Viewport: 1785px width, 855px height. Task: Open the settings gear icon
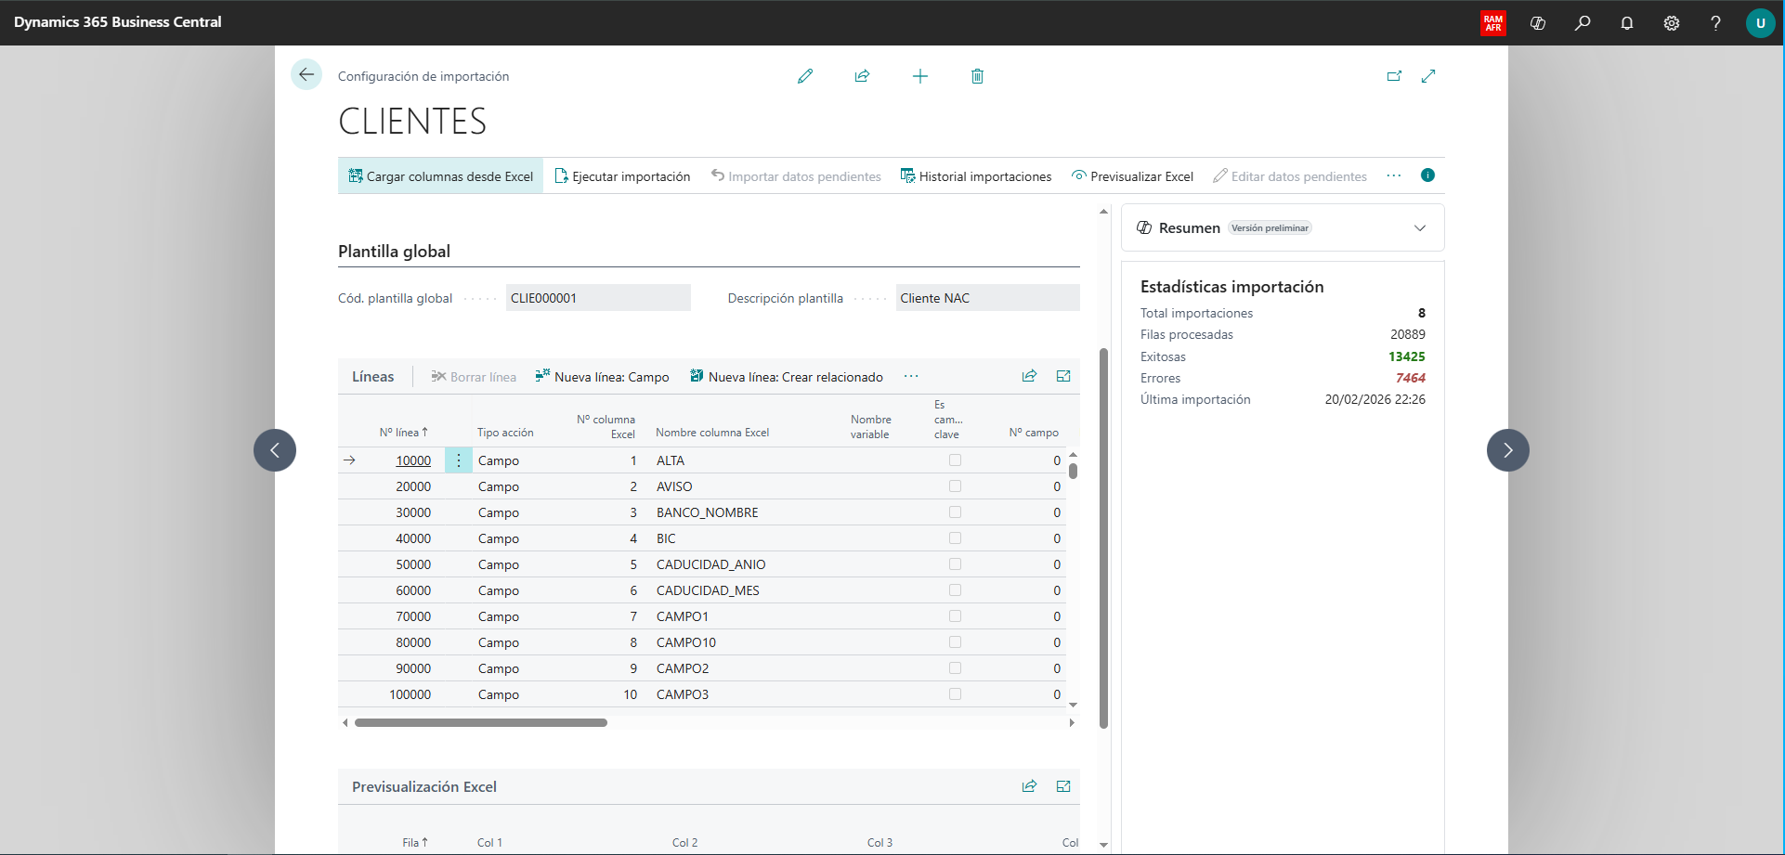pyautogui.click(x=1672, y=23)
